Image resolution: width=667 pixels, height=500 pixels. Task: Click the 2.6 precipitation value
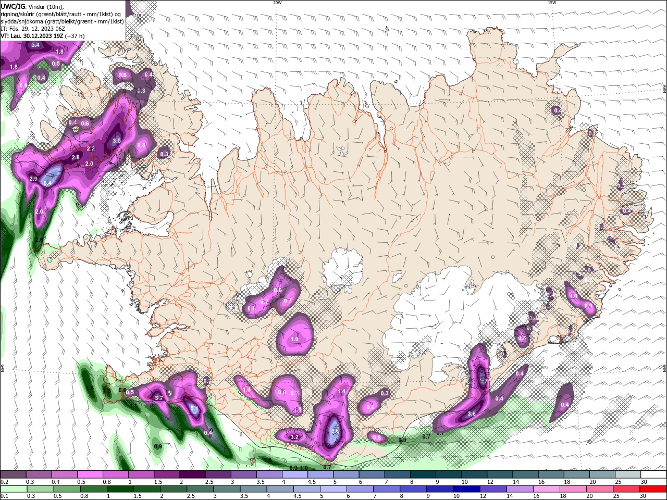(x=39, y=240)
